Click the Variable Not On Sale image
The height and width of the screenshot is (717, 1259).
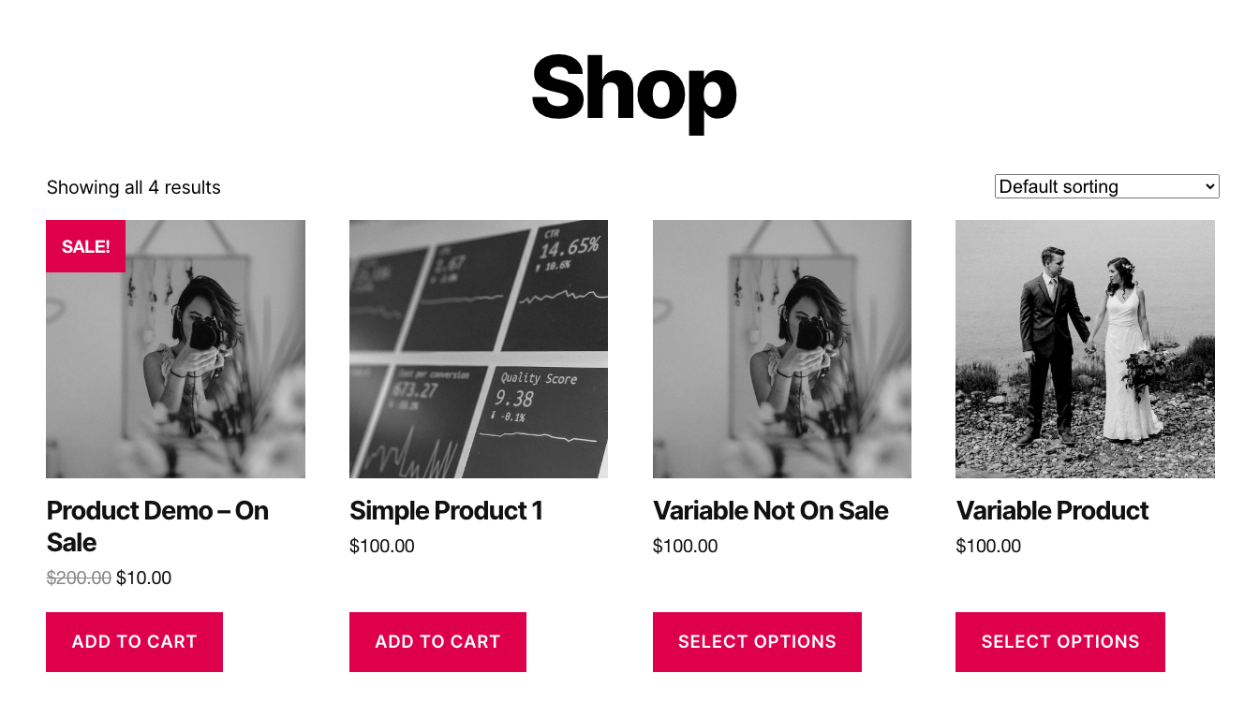781,349
